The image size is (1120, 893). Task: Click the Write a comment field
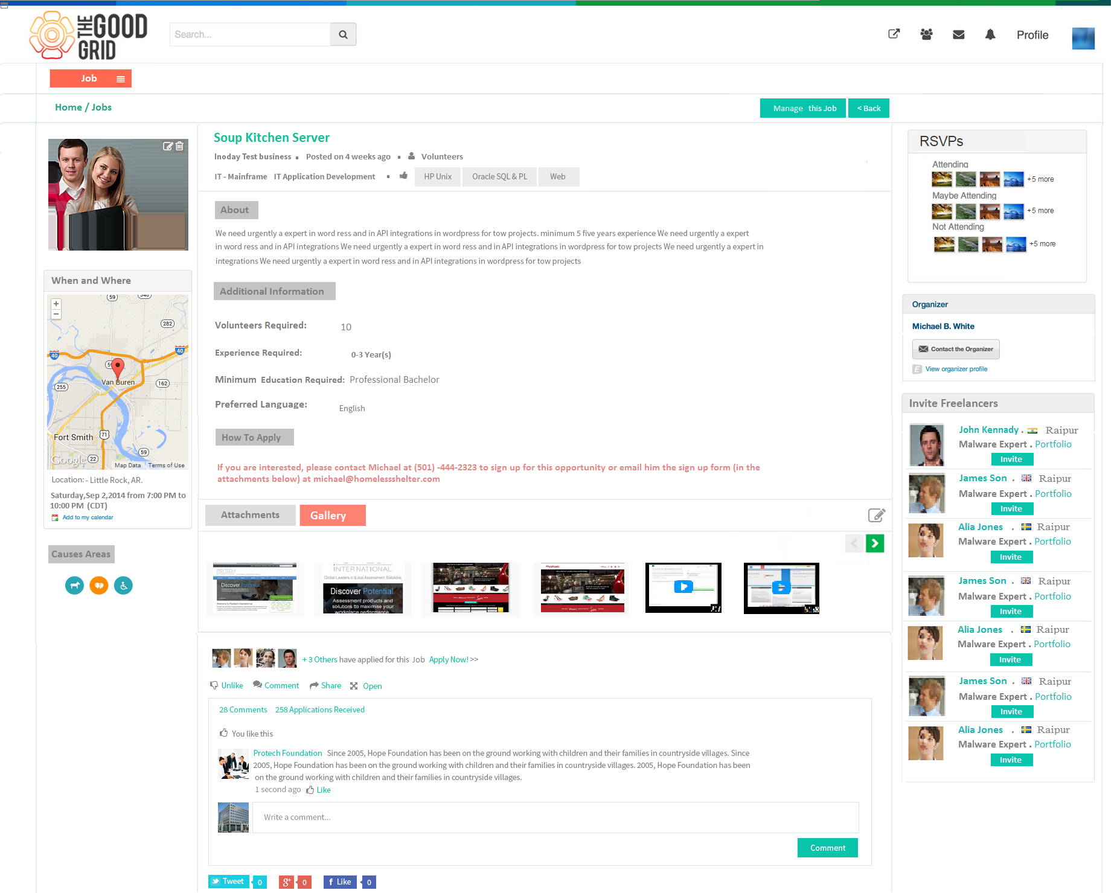click(x=555, y=818)
